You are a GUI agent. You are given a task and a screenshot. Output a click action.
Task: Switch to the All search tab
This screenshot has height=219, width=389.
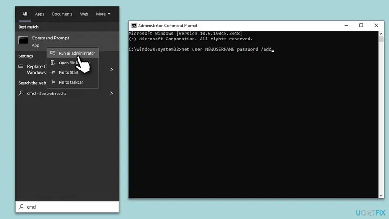pos(25,14)
